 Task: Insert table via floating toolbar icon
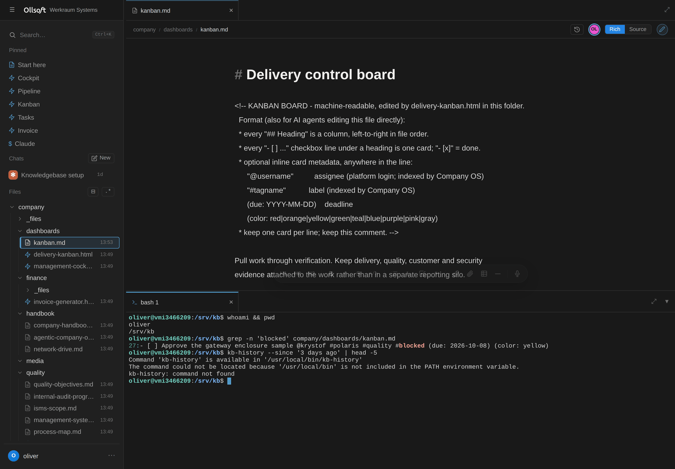click(x=484, y=274)
